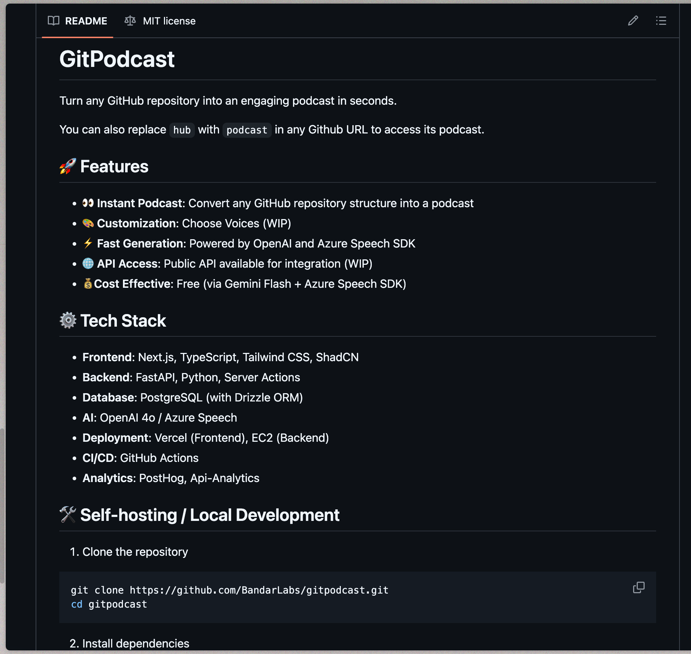
Task: Click the git clone URL in code block
Action: click(259, 590)
